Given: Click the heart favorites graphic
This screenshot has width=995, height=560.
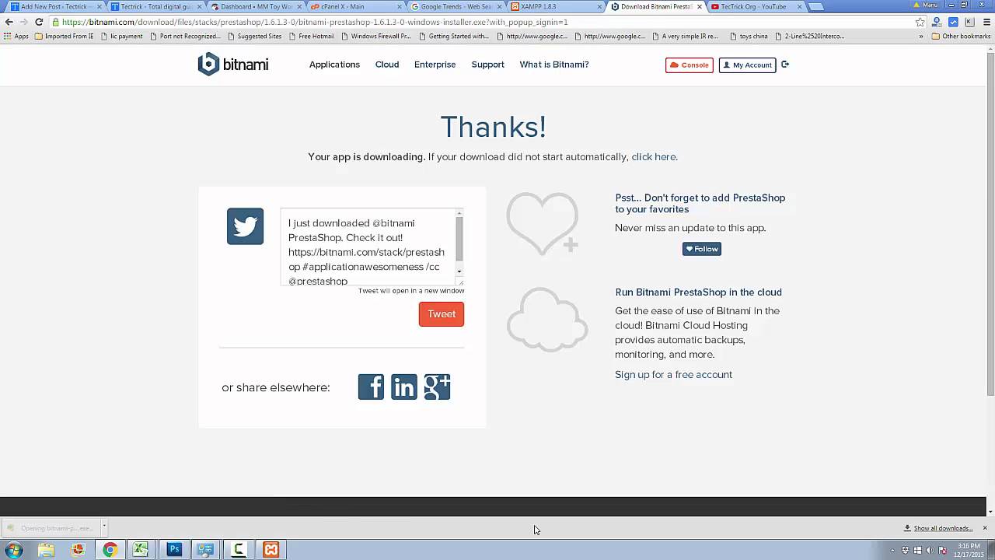Looking at the screenshot, I should tap(543, 224).
